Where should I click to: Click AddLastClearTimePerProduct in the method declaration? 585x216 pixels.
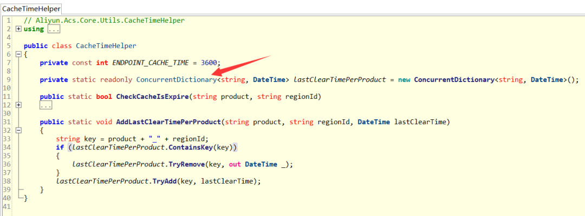click(x=169, y=122)
